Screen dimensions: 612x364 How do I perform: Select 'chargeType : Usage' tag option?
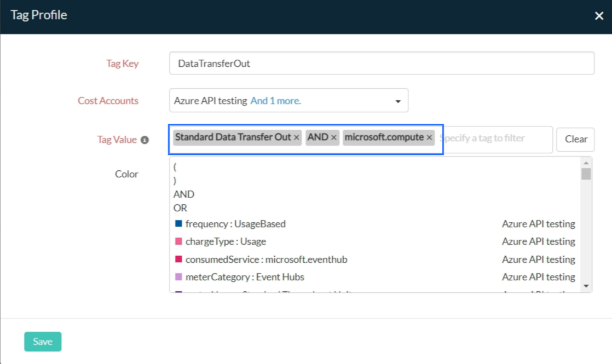point(226,241)
